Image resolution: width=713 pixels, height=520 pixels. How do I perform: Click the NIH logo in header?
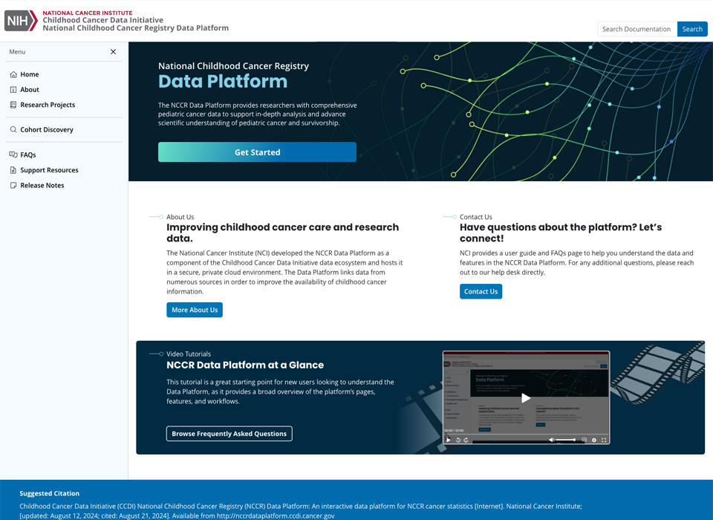point(21,21)
